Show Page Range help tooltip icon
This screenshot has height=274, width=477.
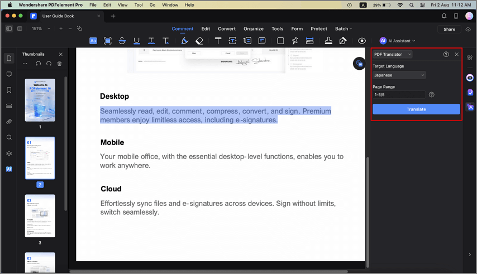431,94
